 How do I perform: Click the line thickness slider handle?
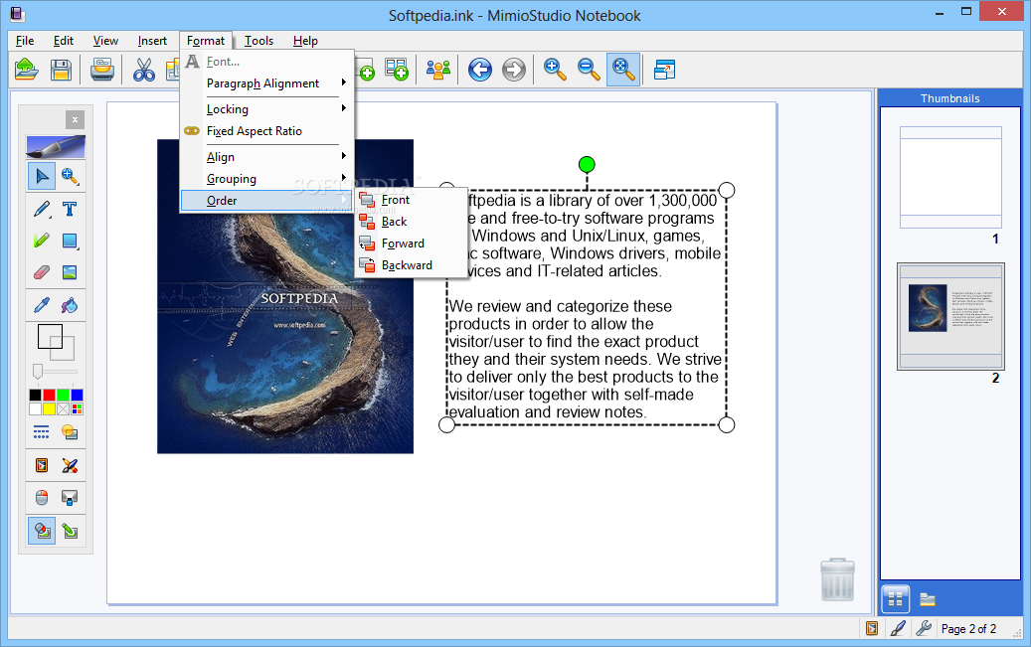coord(38,372)
